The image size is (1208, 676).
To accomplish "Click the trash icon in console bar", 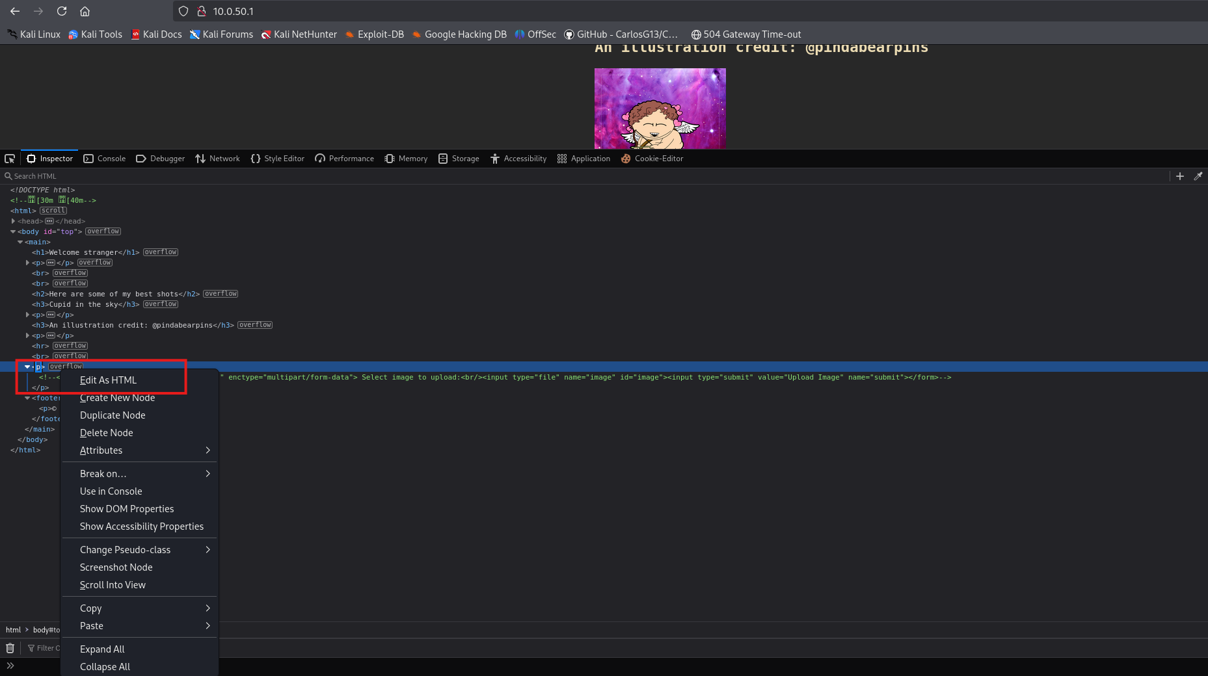I will coord(10,648).
